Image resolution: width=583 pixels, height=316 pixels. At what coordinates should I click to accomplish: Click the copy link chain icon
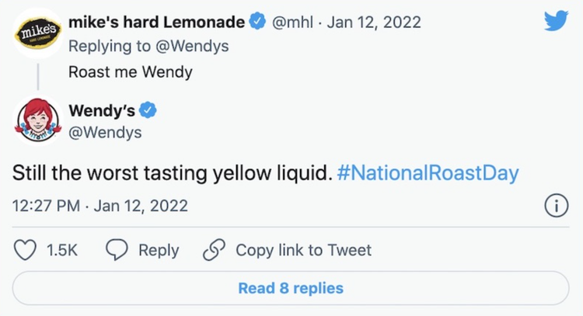click(213, 250)
